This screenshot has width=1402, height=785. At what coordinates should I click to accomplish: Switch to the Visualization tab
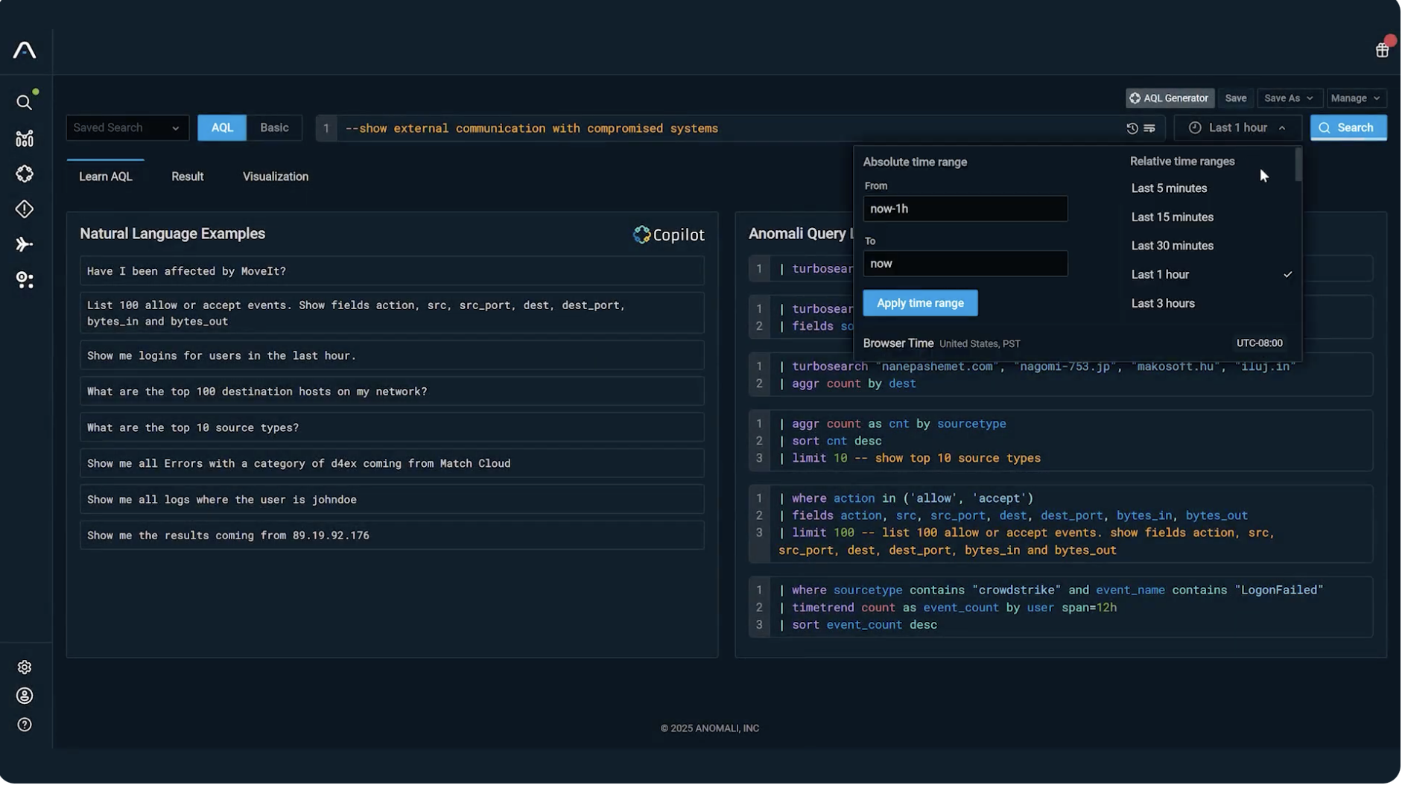276,177
